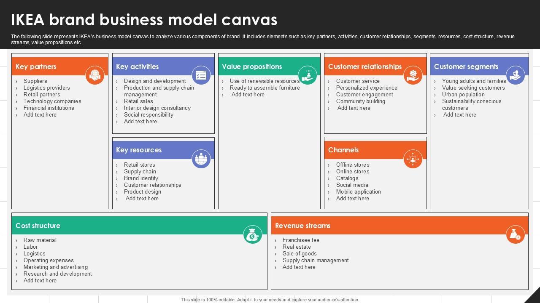Click 'Add text here' under Value propositions
The width and height of the screenshot is (540, 303).
click(x=248, y=94)
